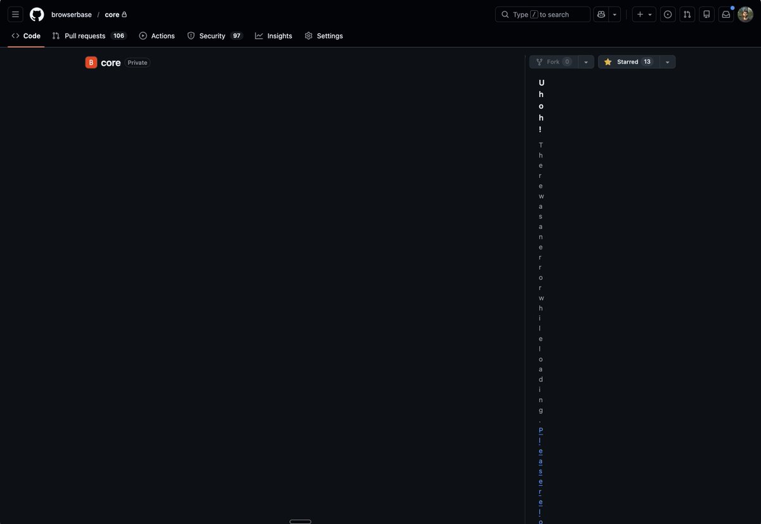Image resolution: width=761 pixels, height=524 pixels.
Task: Open the notifications inbox icon
Action: click(726, 15)
